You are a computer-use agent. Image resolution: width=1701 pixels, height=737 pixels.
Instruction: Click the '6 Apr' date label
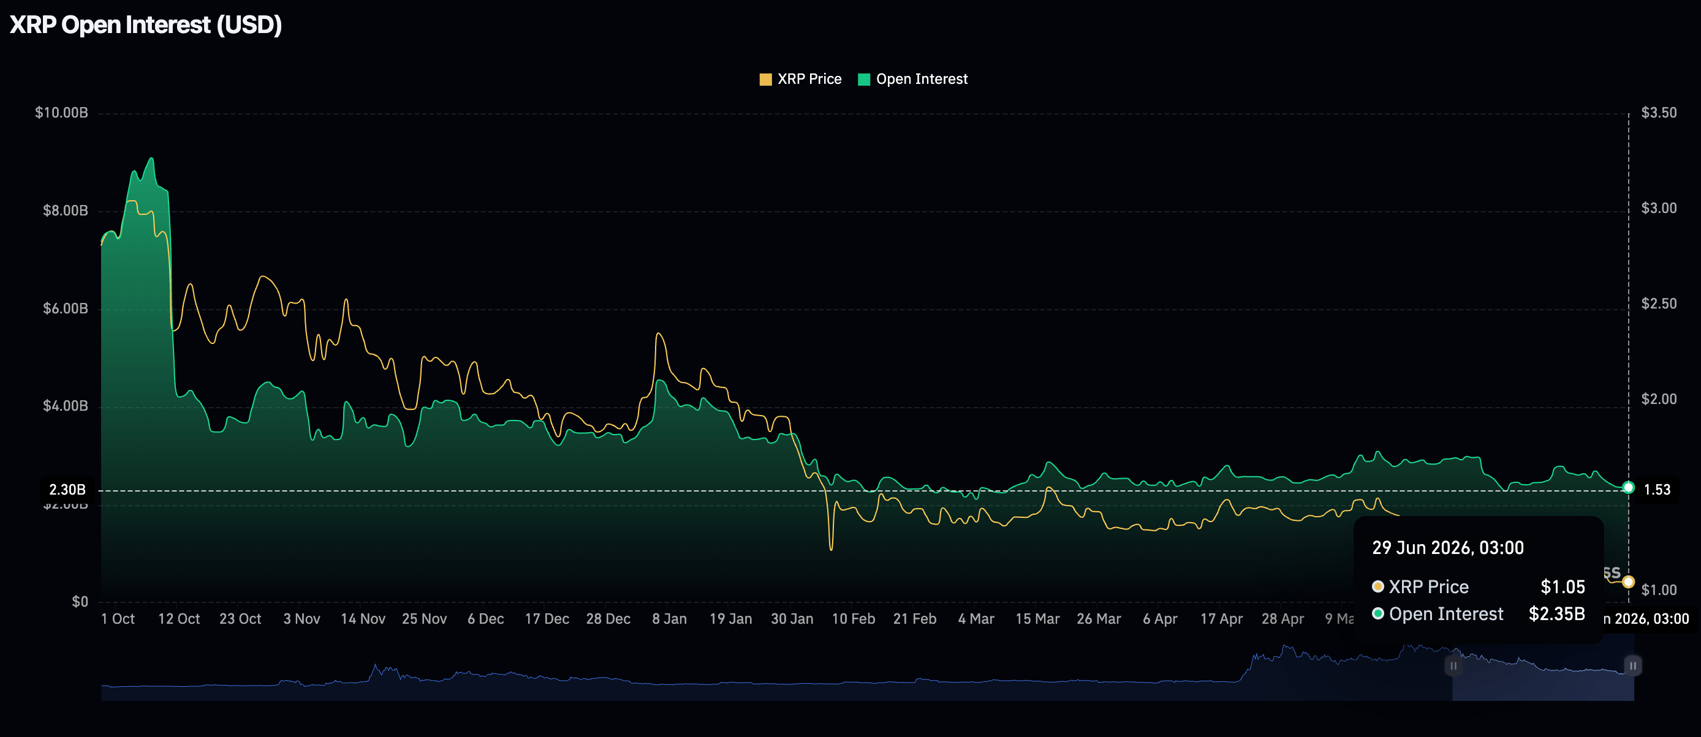(1160, 619)
